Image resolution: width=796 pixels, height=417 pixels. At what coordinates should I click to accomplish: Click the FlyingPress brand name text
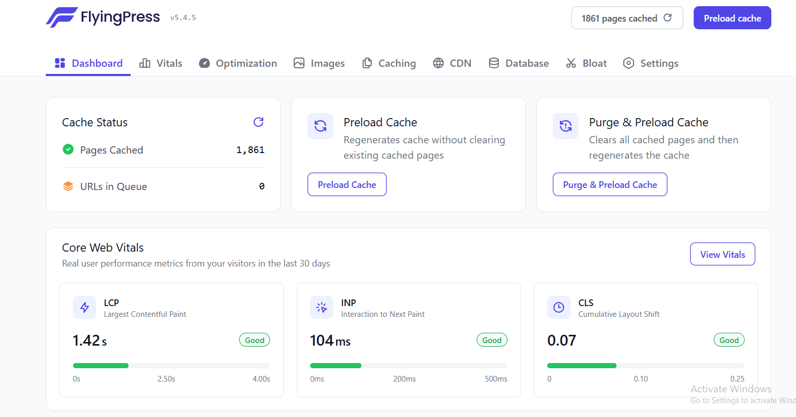[120, 17]
